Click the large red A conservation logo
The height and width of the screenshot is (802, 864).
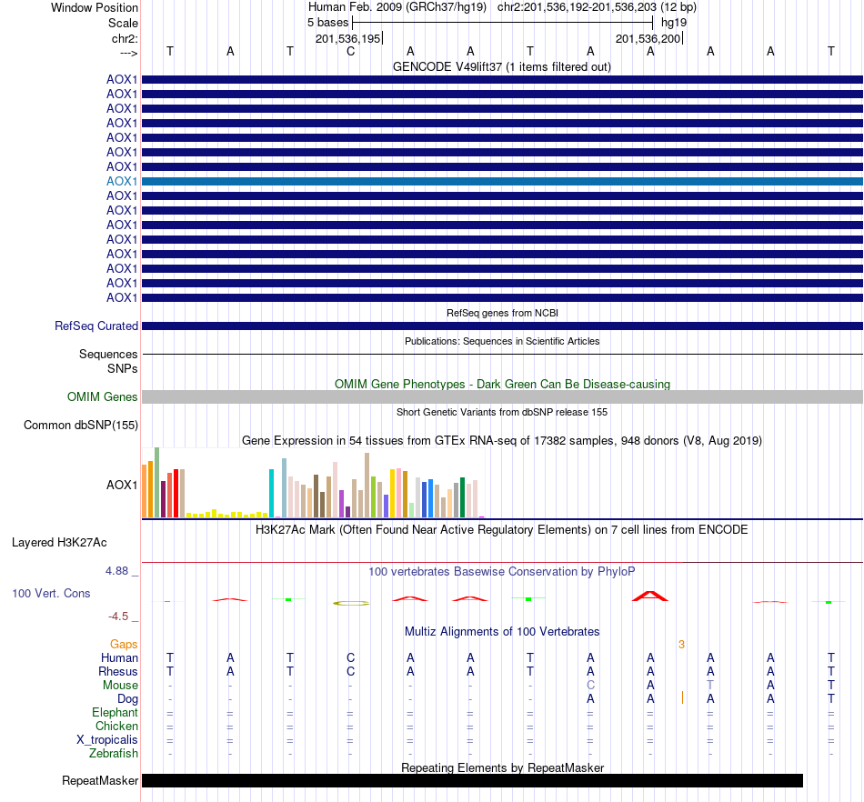tap(650, 596)
